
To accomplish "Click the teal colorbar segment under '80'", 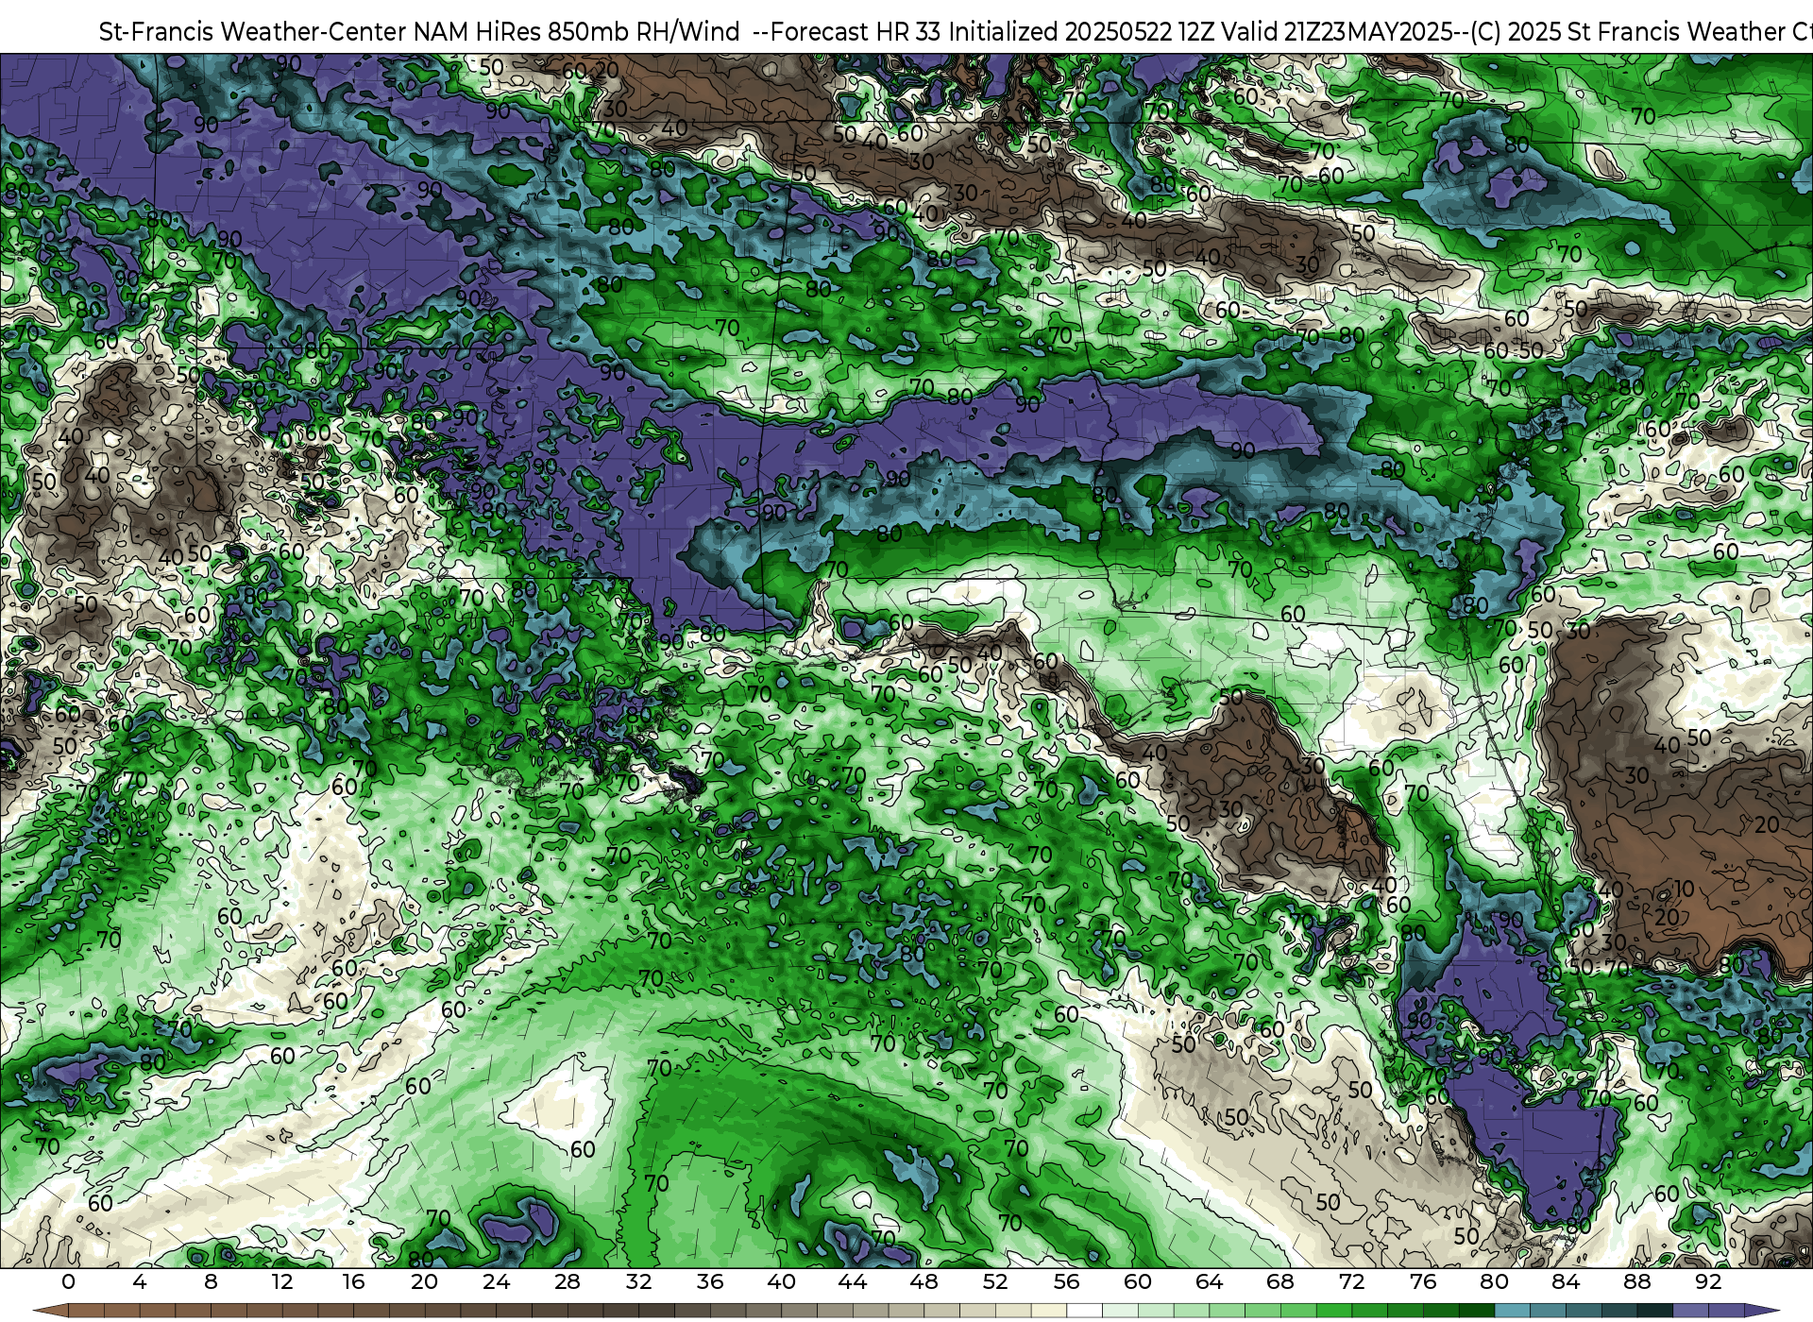I will tap(1512, 1311).
